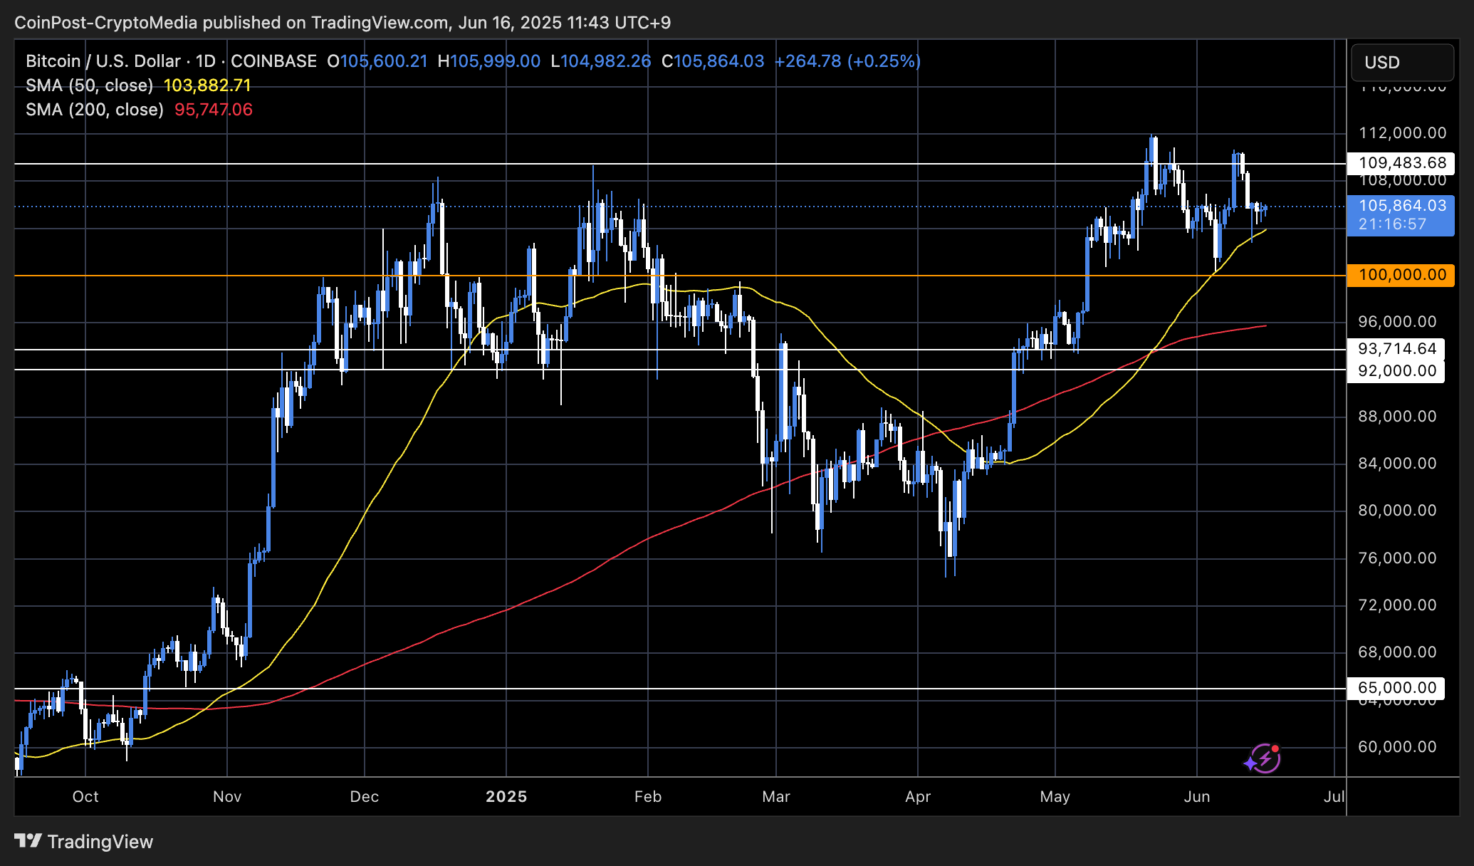Click the 2025 label on time axis

tap(506, 796)
